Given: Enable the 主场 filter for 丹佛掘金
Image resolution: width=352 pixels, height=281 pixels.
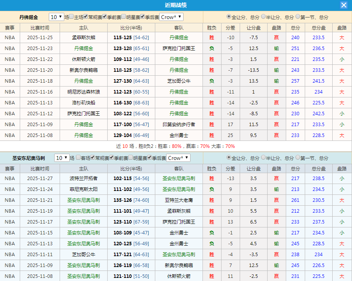Looking at the screenshot, I should 71,17.
